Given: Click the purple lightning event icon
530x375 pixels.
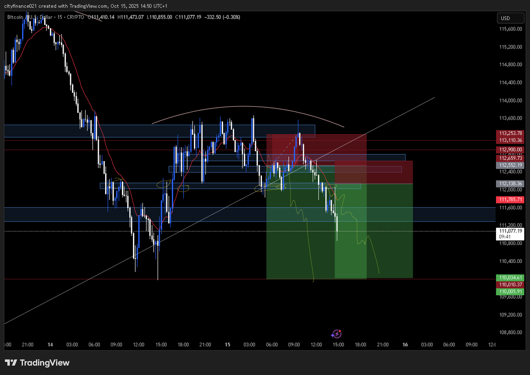Looking at the screenshot, I should tap(337, 334).
